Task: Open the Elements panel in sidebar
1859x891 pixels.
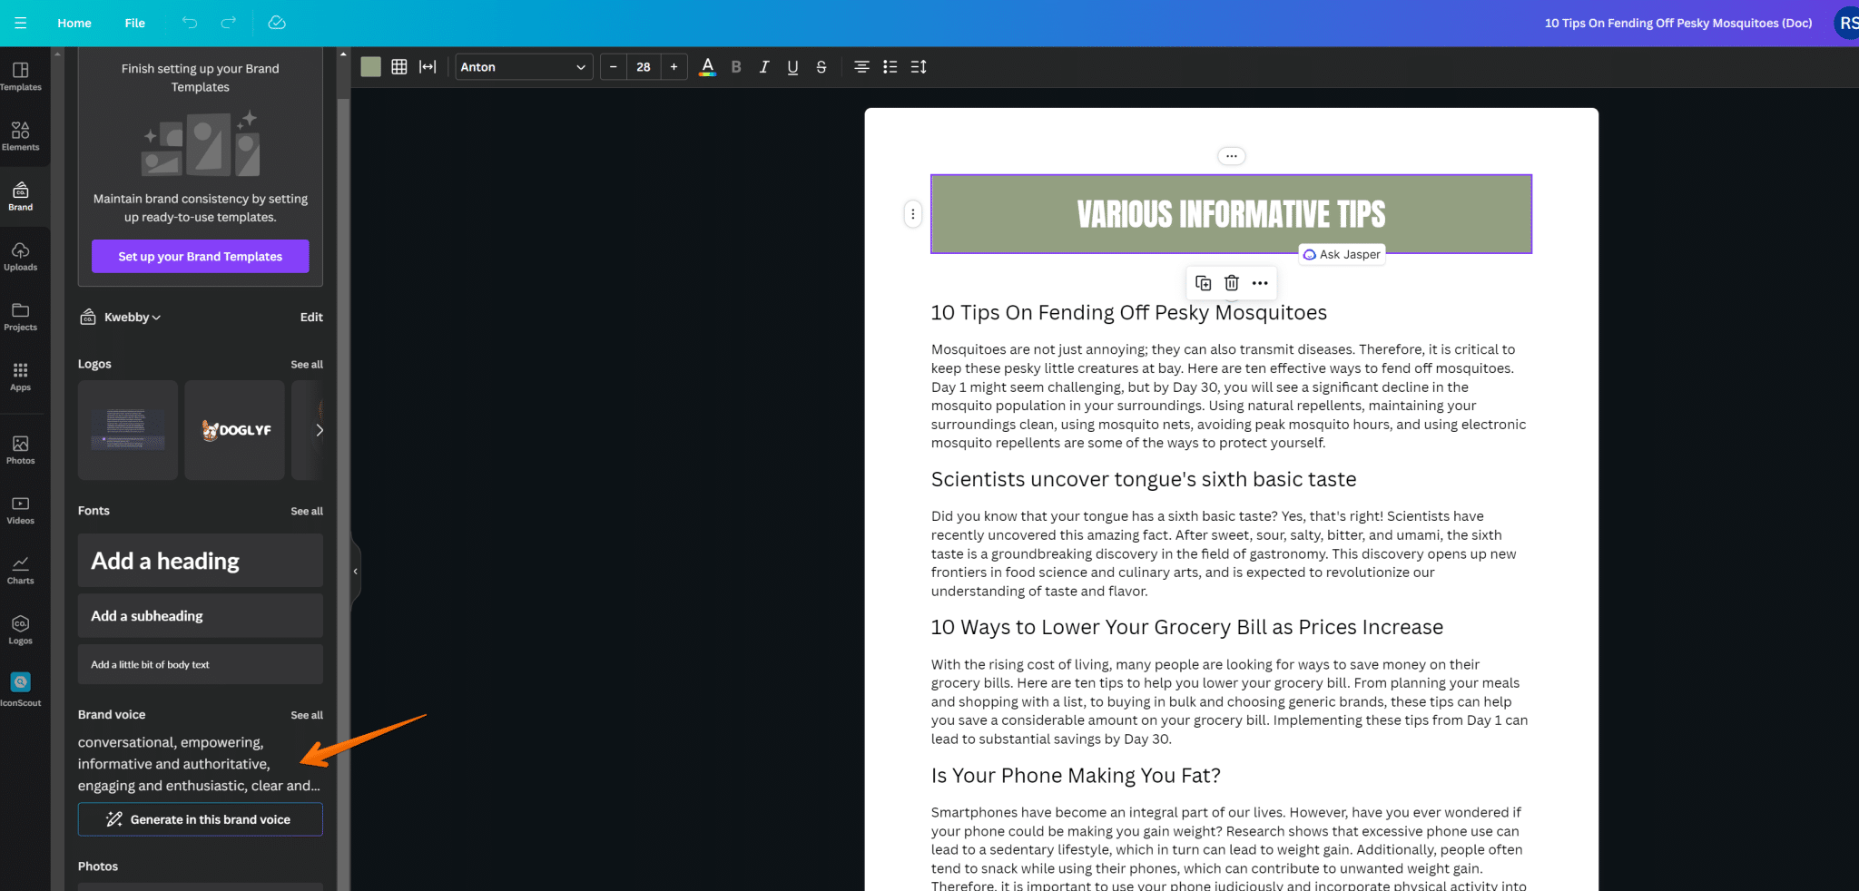Action: pos(20,134)
